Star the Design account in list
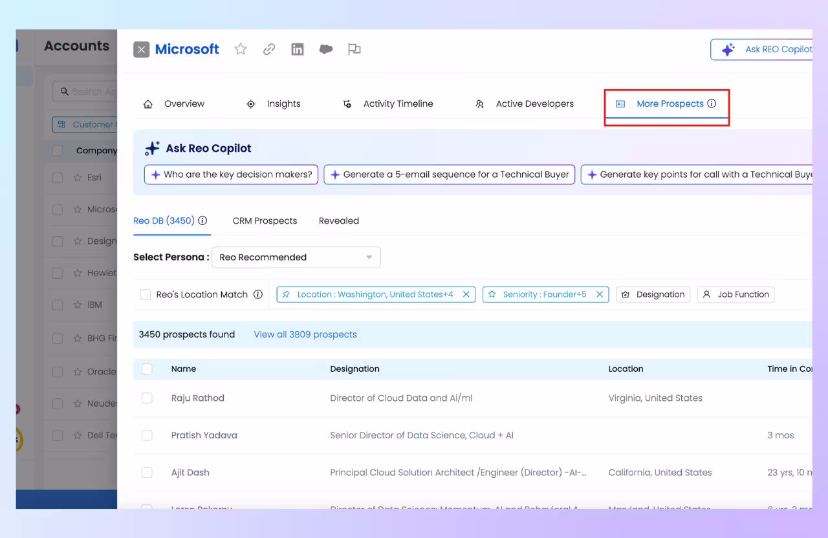828x538 pixels. (x=77, y=241)
